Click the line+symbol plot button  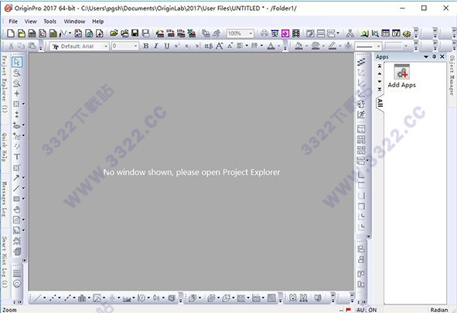click(x=67, y=298)
